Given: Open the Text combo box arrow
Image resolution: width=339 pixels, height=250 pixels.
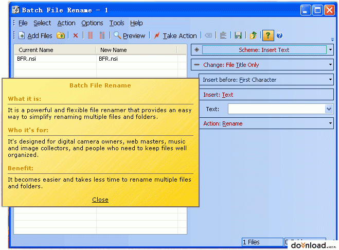Looking at the screenshot, I should 329,109.
